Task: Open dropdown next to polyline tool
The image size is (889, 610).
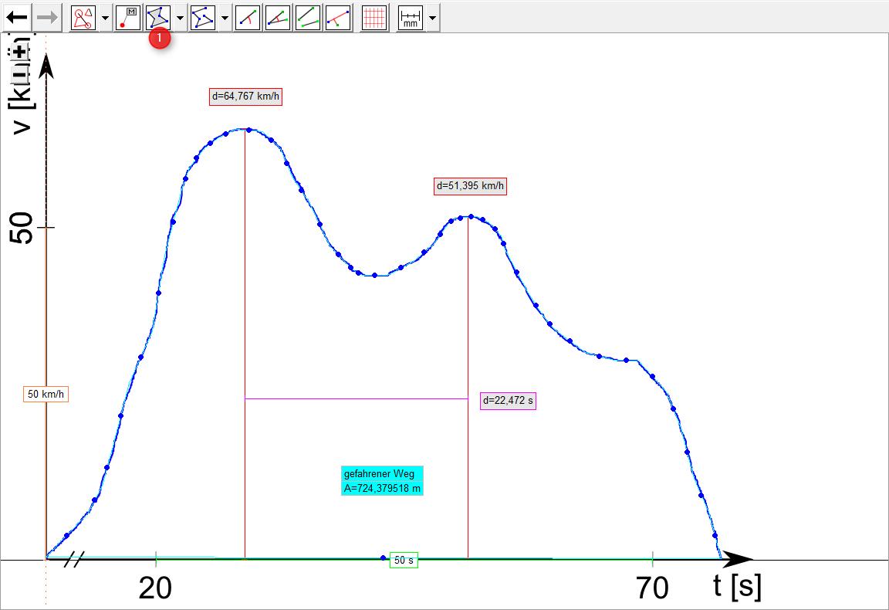Action: coord(225,17)
